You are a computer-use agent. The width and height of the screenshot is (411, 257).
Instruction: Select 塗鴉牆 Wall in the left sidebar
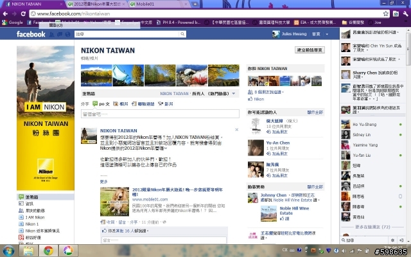46,197
